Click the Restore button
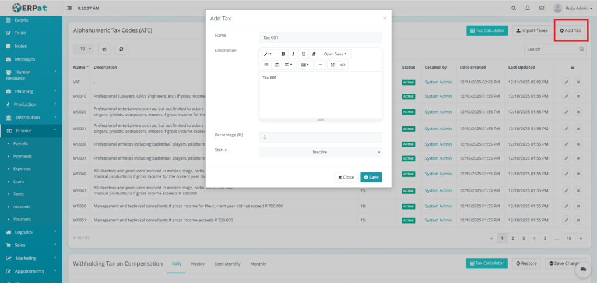This screenshot has width=597, height=283. coord(526,263)
